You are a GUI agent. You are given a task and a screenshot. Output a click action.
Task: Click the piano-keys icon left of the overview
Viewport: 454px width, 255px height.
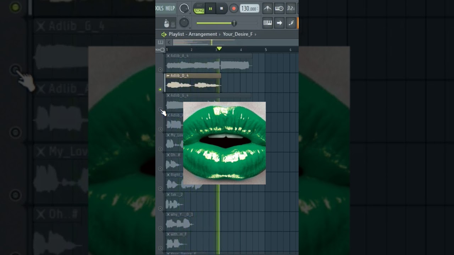coord(160,42)
